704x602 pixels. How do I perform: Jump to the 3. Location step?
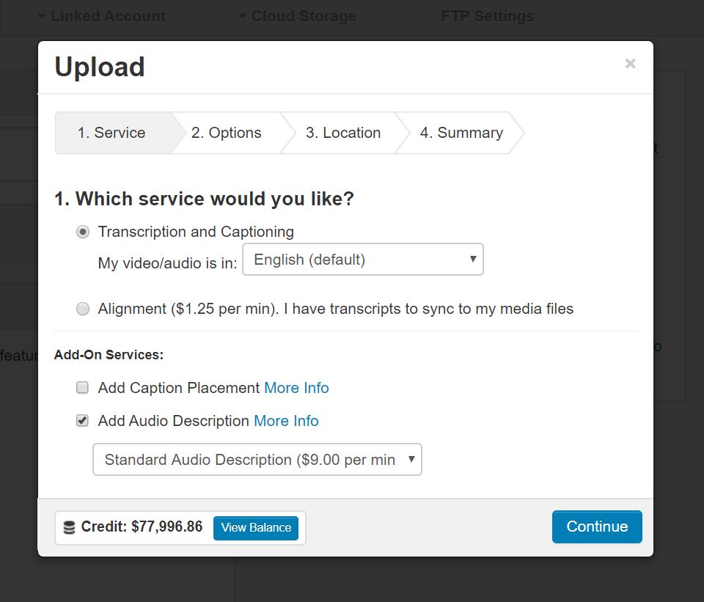pos(342,133)
